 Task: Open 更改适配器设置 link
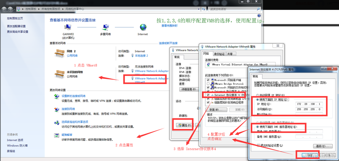(x=16, y=26)
